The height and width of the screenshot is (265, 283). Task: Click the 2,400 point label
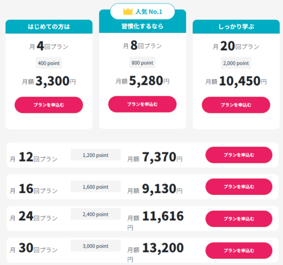96,214
